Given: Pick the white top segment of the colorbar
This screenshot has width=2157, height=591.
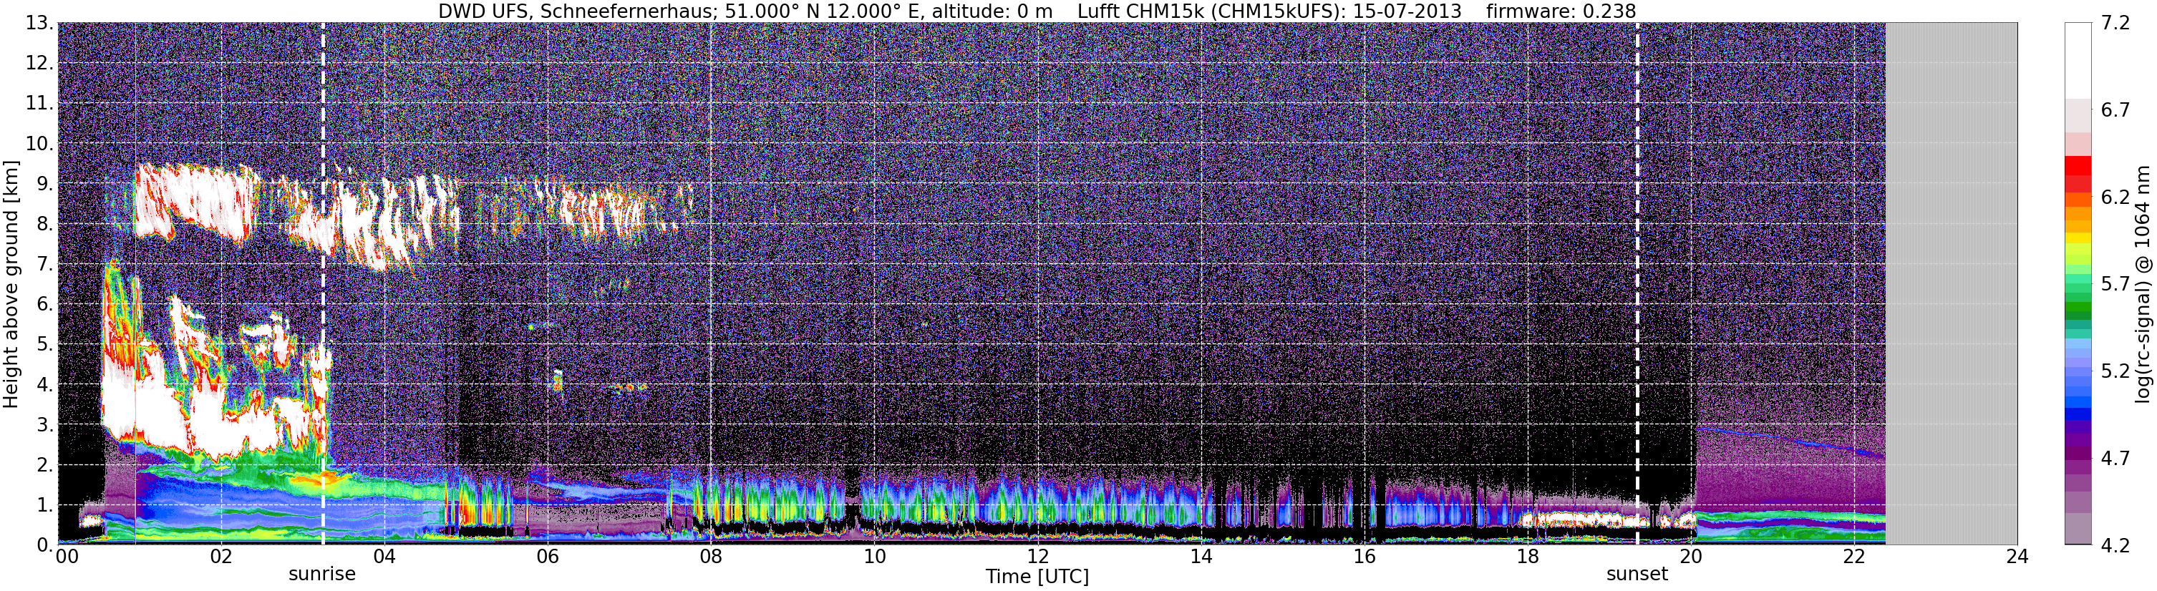Looking at the screenshot, I should 2078,60.
